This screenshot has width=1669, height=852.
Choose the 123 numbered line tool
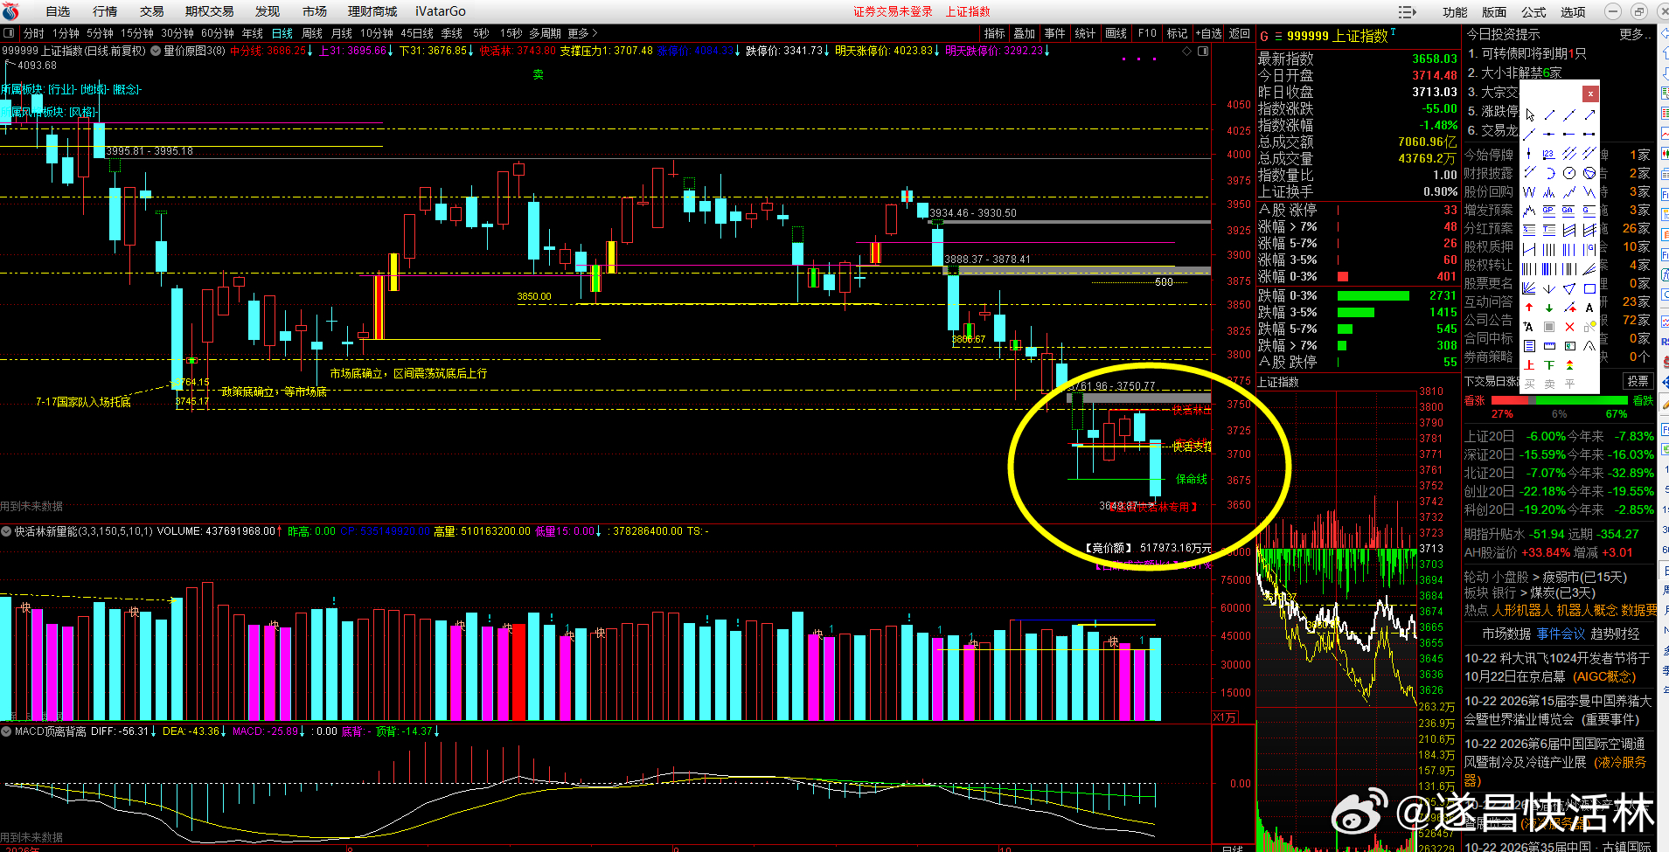tap(1549, 154)
